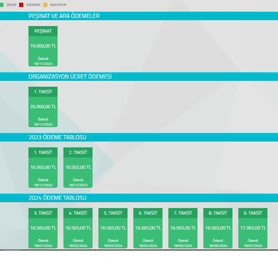Open the Organizasyon 26.000,00 TL taksit card
The width and height of the screenshot is (278, 278).
pyautogui.click(x=43, y=107)
